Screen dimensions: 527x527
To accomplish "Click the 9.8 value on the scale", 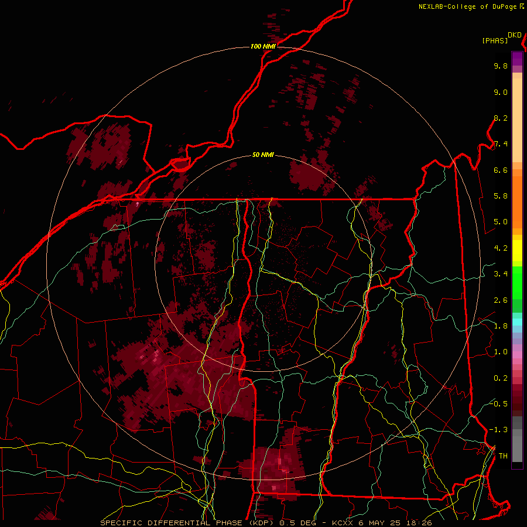I will [x=501, y=66].
